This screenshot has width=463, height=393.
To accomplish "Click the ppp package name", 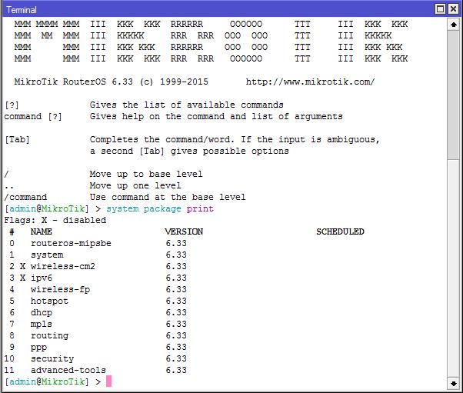I will 38,348.
